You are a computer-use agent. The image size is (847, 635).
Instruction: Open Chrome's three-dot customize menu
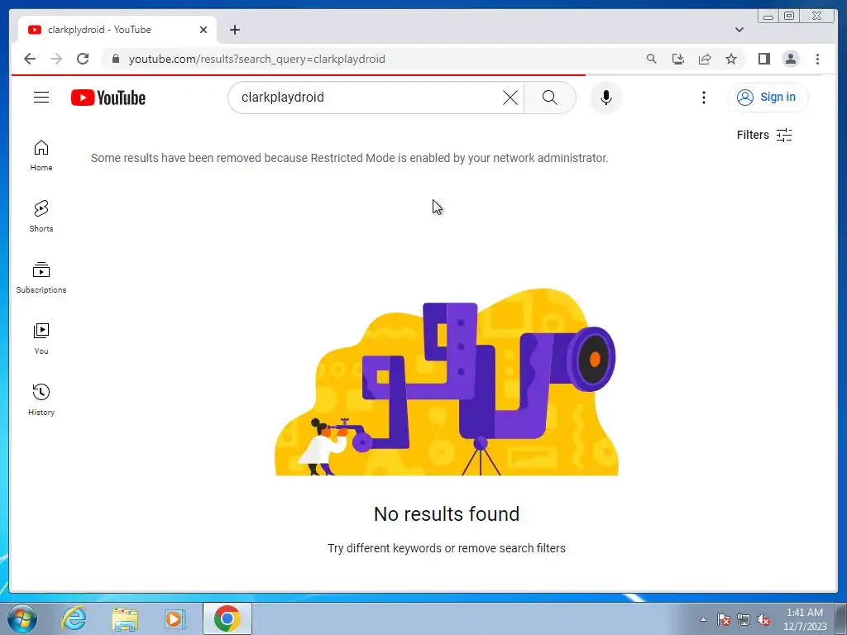pos(817,59)
